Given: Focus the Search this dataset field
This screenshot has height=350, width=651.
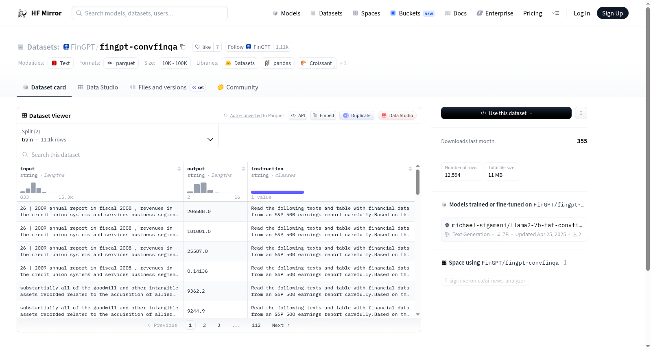Looking at the screenshot, I should point(219,155).
